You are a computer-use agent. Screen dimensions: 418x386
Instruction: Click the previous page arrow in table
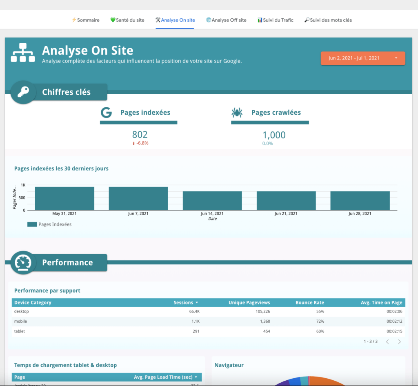(x=387, y=342)
